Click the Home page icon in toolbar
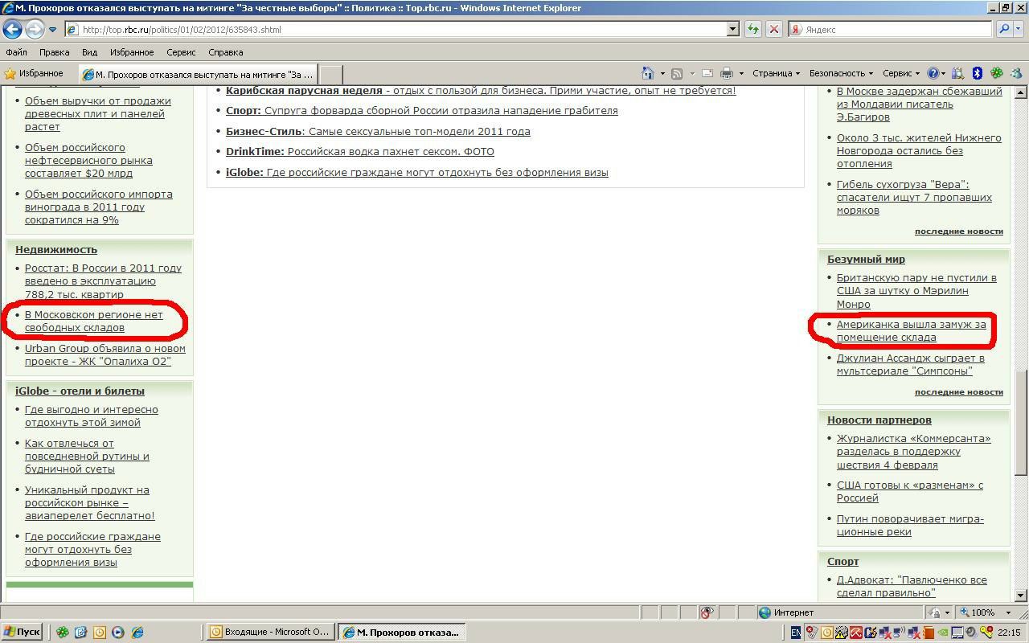 [x=648, y=73]
